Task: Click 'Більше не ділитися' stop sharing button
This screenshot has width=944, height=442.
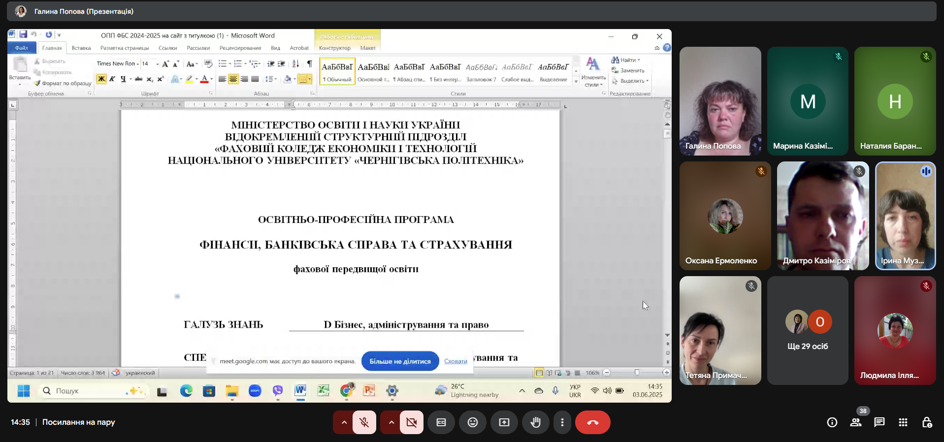Action: 400,361
